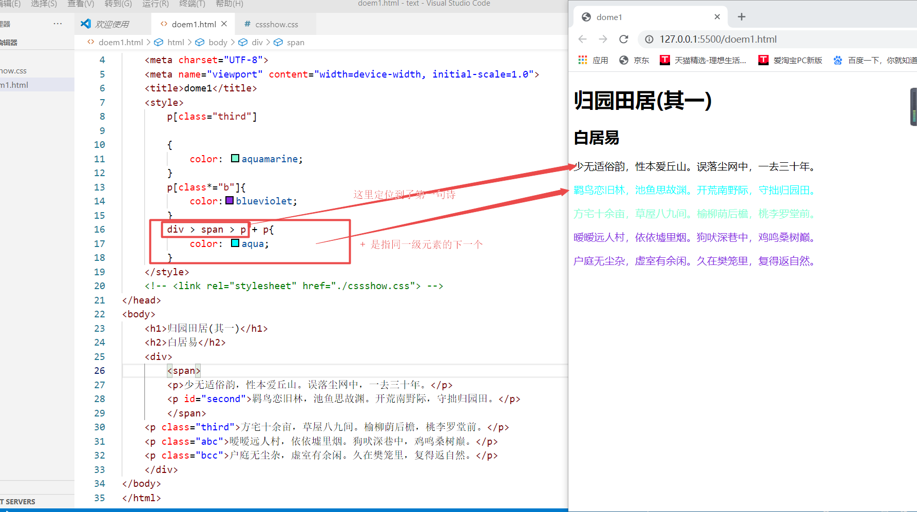Open the body breadcrumb dropdown
Screen dimensions: 917x512
coord(218,42)
